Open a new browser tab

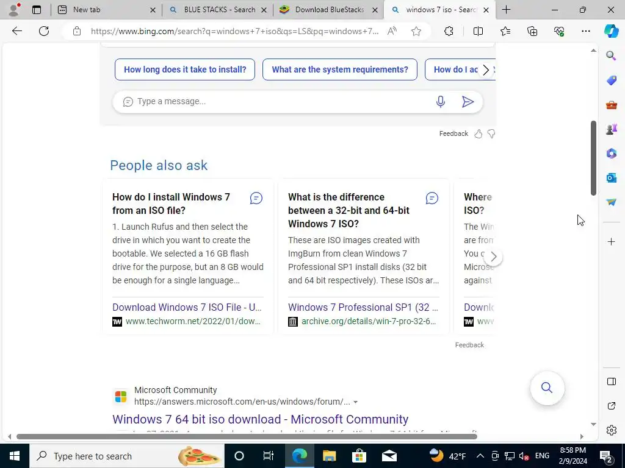[506, 10]
